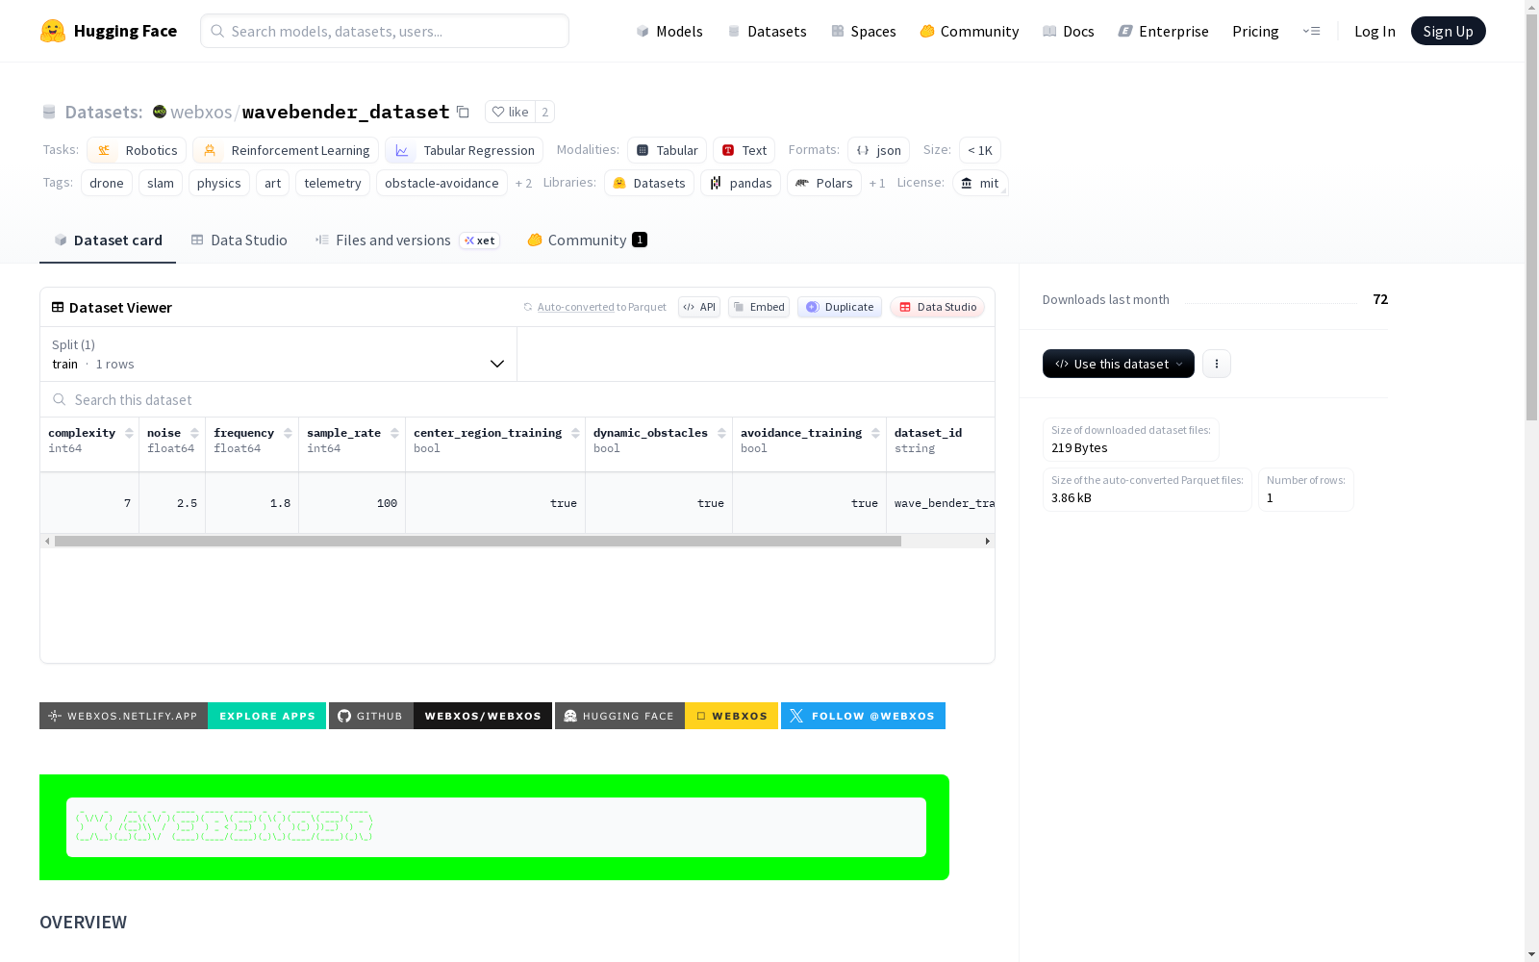Sort by sample_rate column arrows
Screen dimensions: 1539x962
[x=394, y=433]
